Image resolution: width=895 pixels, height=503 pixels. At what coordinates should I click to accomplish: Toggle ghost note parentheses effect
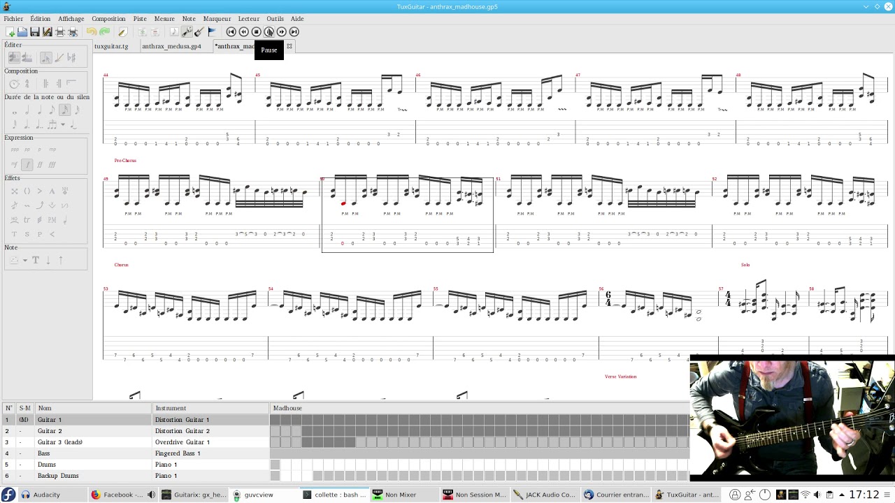[x=27, y=191]
